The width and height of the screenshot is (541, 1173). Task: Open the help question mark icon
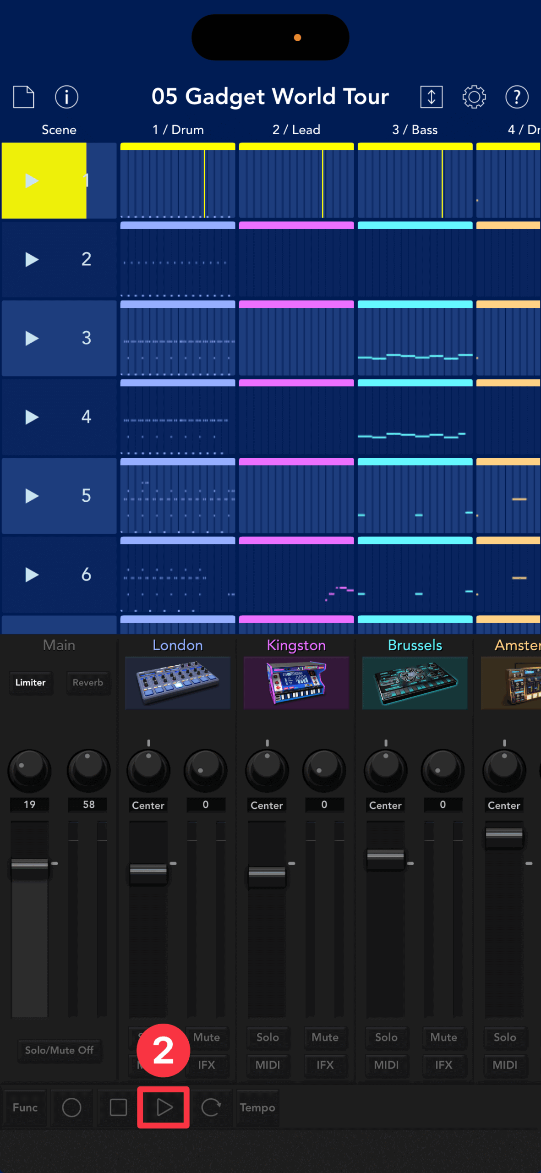[x=517, y=97]
